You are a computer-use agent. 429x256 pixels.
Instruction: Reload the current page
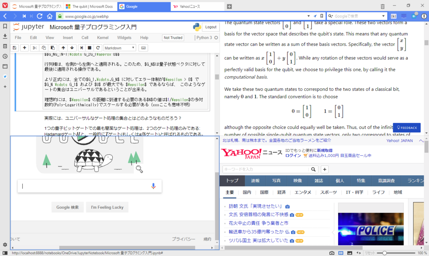coord(40,16)
